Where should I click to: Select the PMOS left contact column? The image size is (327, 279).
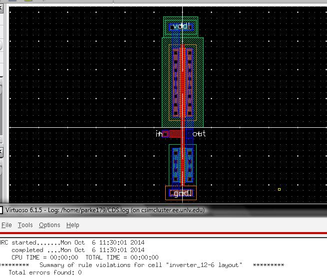[175, 80]
